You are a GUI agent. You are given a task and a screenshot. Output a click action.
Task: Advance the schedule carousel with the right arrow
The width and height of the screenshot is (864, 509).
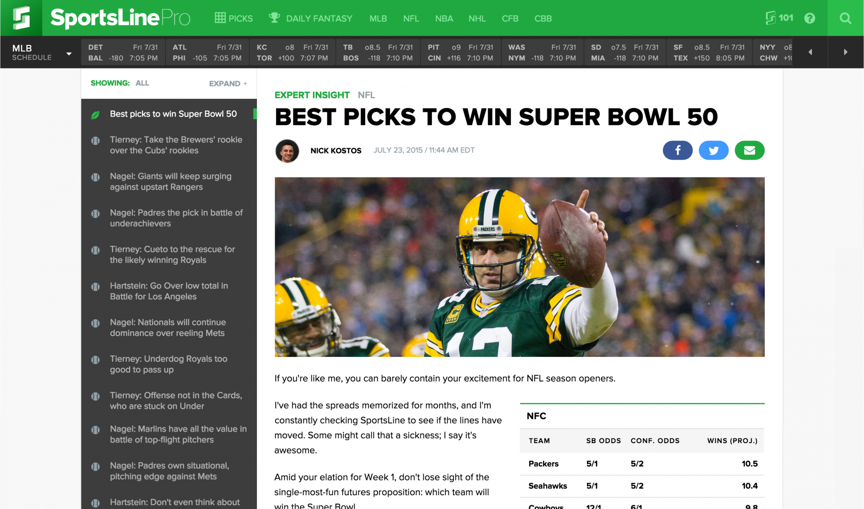tap(845, 52)
